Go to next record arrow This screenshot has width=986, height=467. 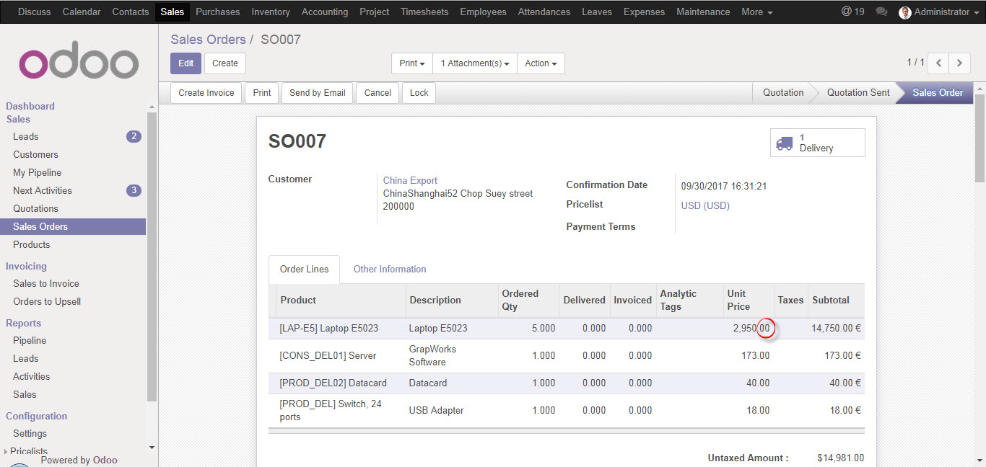click(959, 63)
